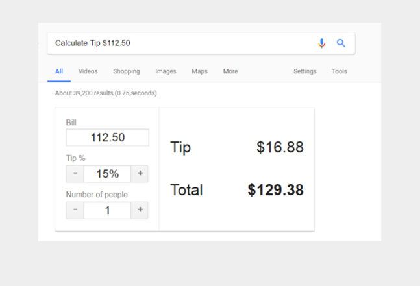Increase tip percentage with plus button
This screenshot has width=420, height=286.
click(140, 174)
